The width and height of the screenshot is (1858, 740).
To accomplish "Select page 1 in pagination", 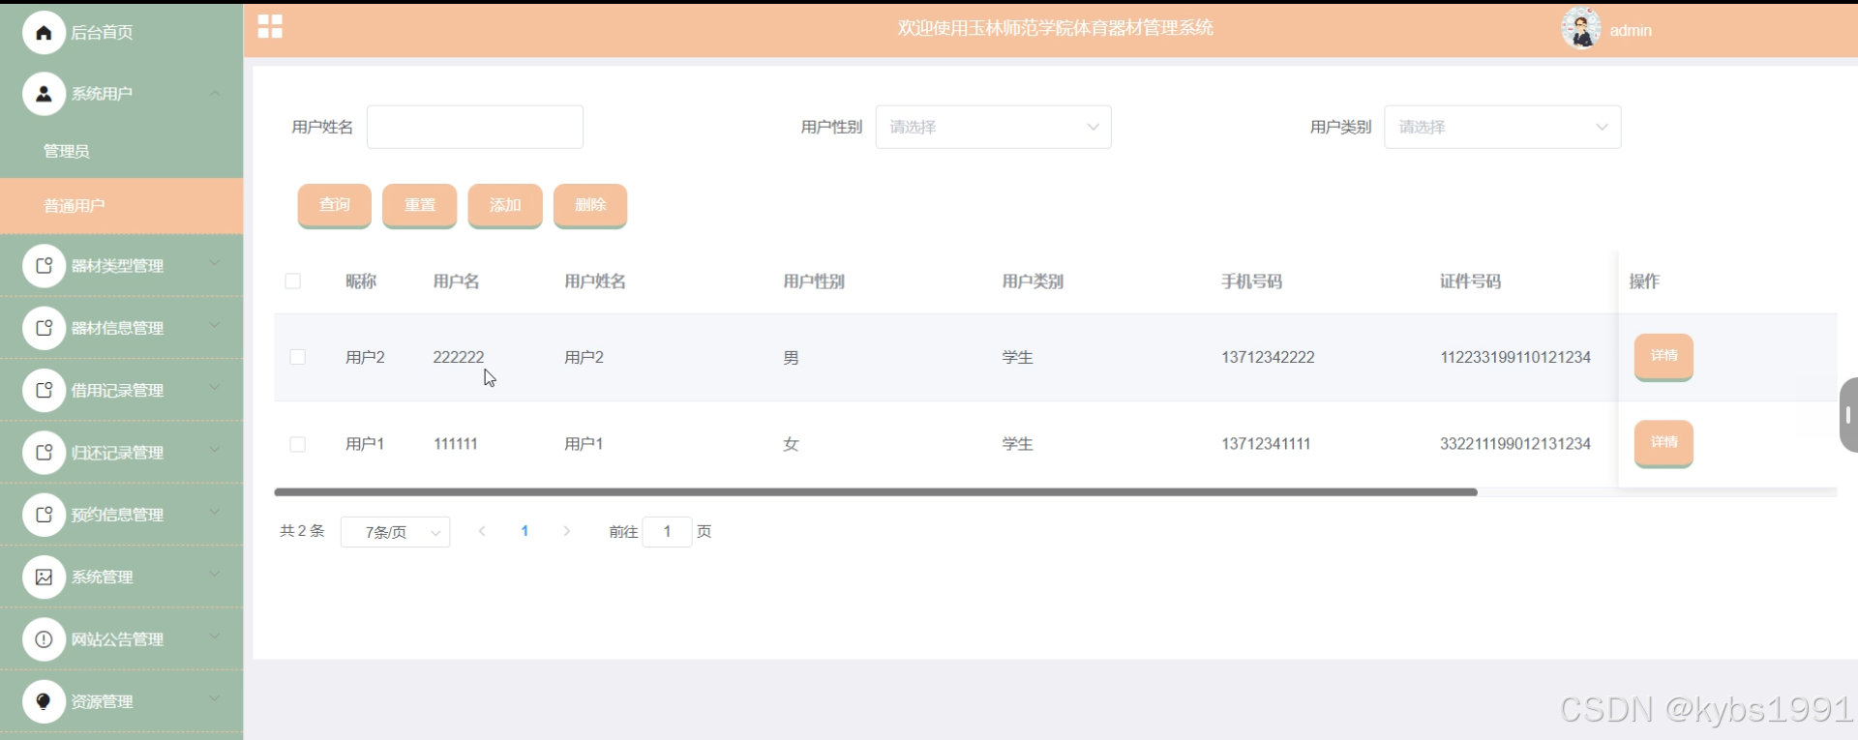I will (x=524, y=531).
